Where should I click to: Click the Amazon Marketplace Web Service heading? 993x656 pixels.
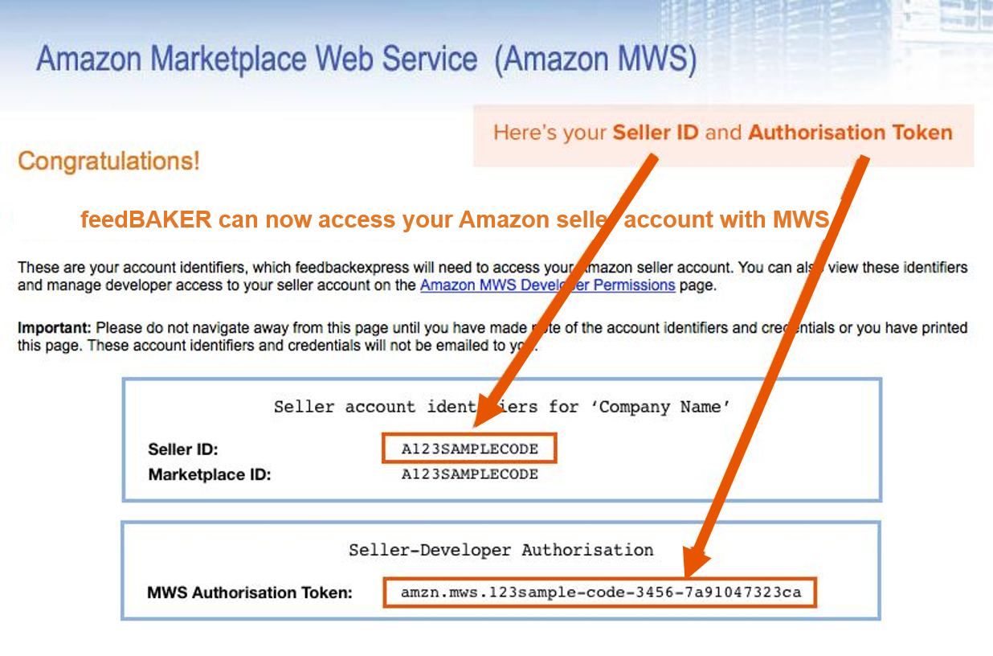tap(366, 59)
